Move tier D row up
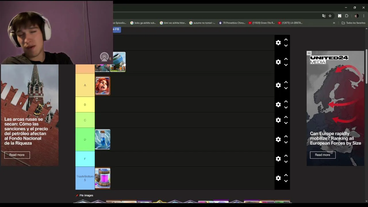The image size is (368, 207). pyautogui.click(x=286, y=136)
